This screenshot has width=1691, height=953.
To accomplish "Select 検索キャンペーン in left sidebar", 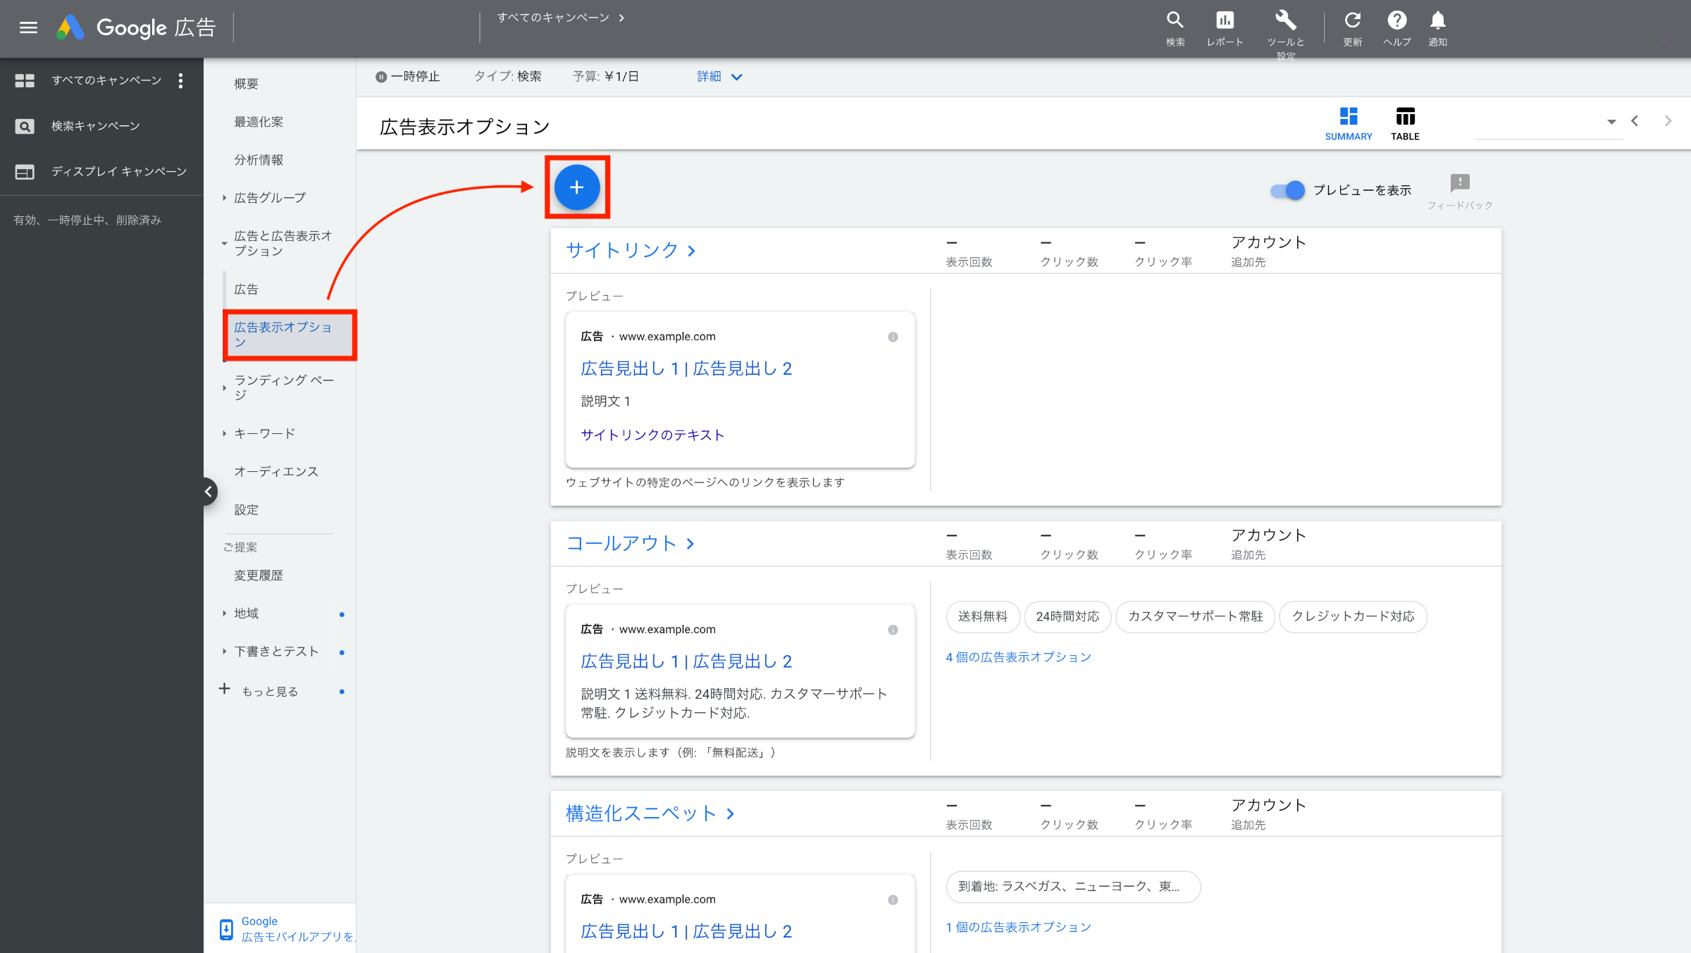I will 96,126.
